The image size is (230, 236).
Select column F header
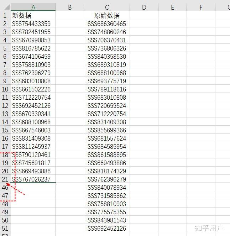coord(201,7)
